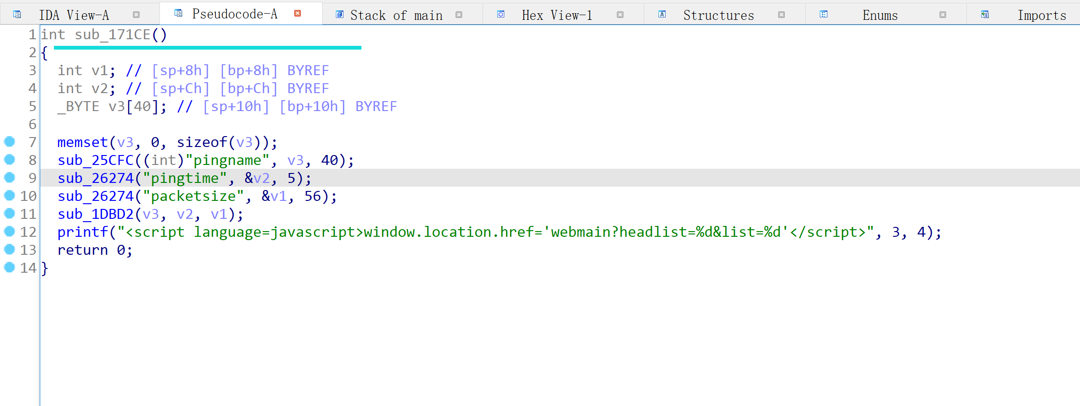Click the memset function call

click(x=83, y=142)
